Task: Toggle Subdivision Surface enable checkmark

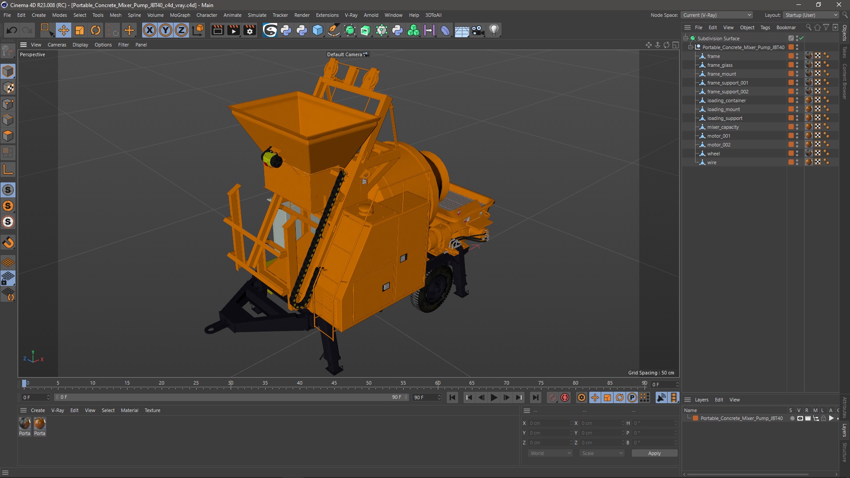Action: point(801,39)
